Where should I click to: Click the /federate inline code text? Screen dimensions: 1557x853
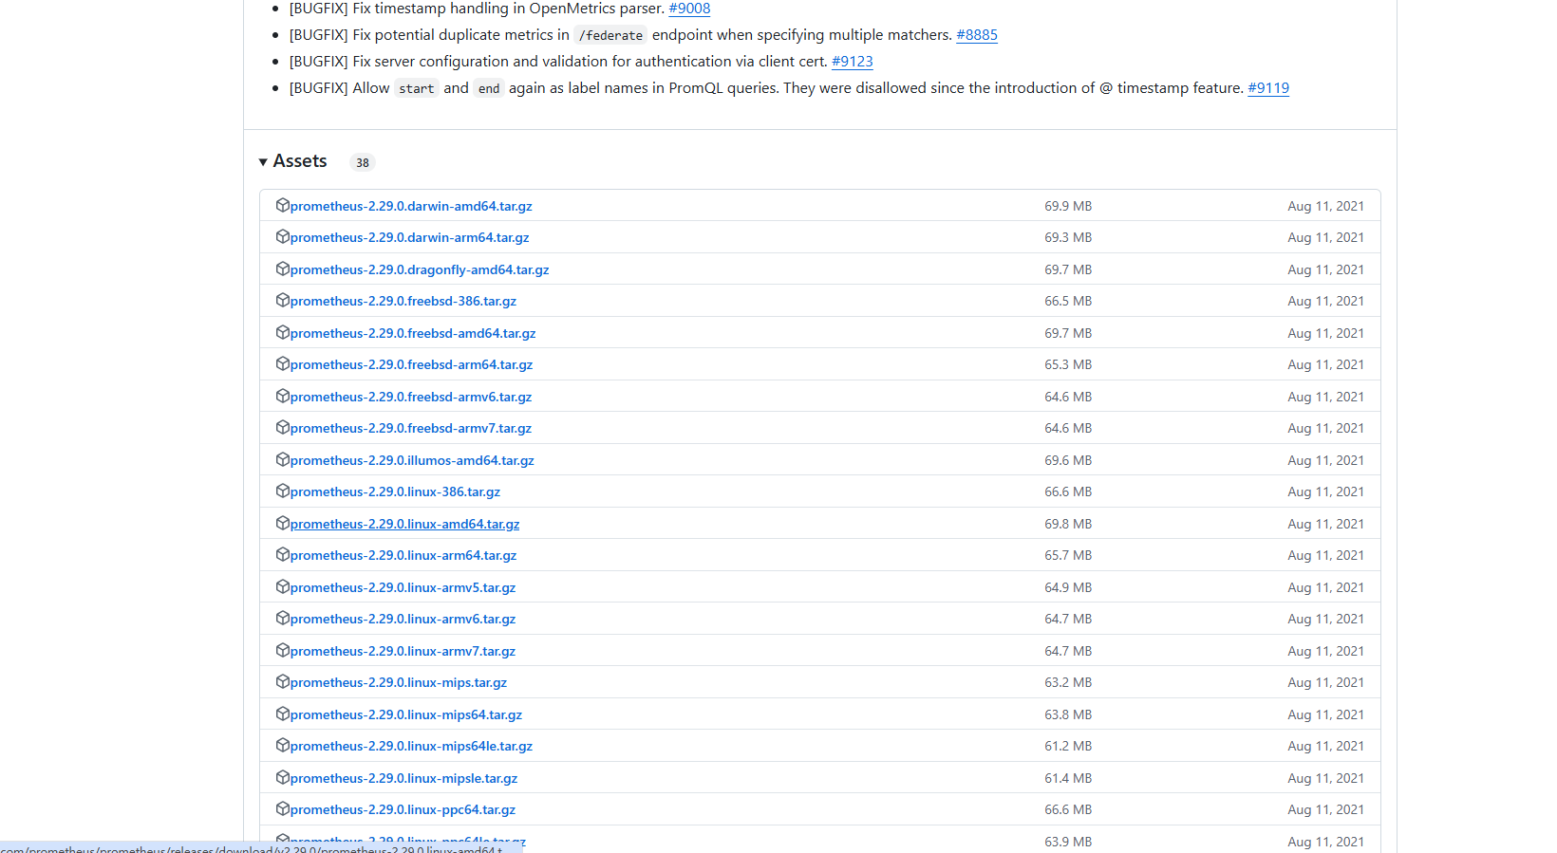pyautogui.click(x=610, y=35)
